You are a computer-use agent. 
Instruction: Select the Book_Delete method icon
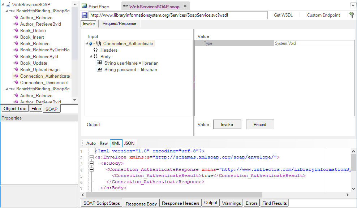pos(16,31)
